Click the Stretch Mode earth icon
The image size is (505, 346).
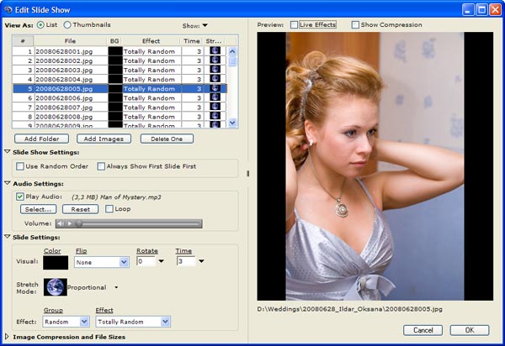coord(56,287)
